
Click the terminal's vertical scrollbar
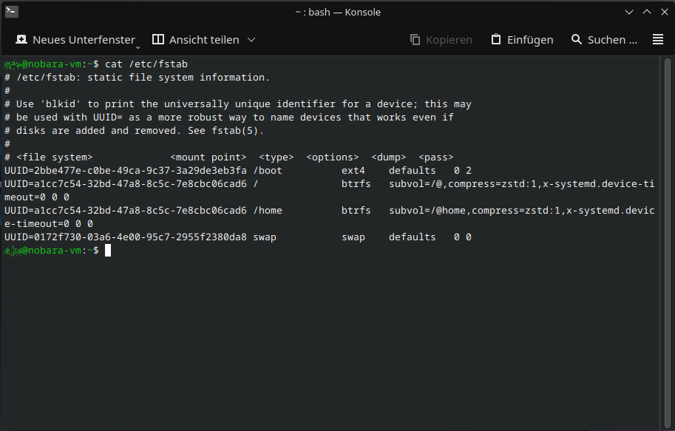pos(668,222)
